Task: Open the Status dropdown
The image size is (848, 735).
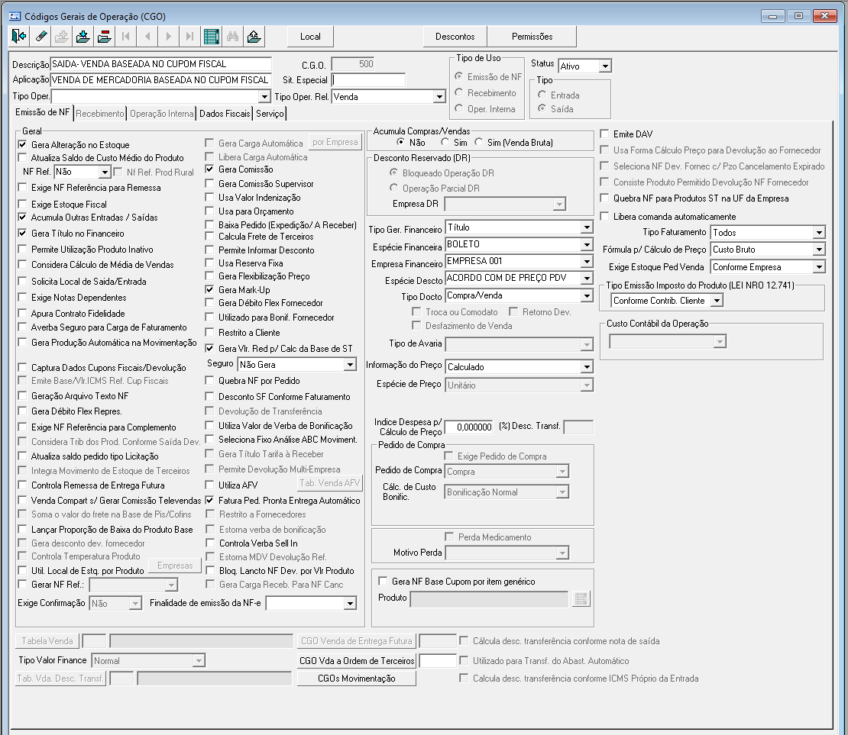Action: 605,66
